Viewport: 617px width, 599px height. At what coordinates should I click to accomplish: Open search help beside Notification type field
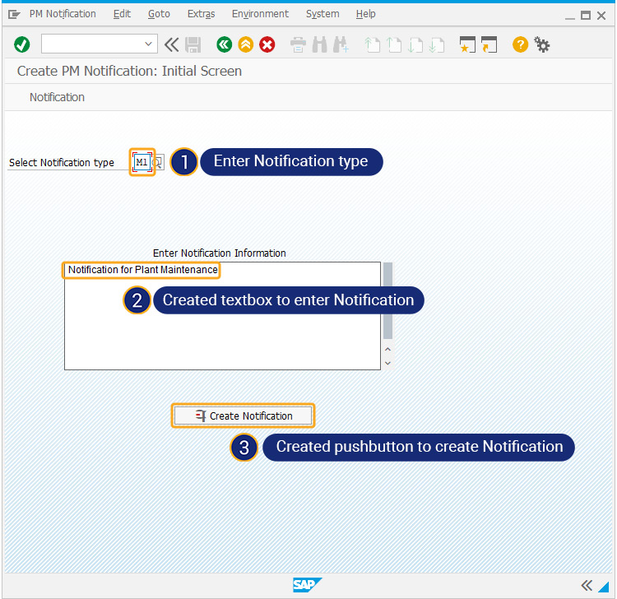(158, 162)
